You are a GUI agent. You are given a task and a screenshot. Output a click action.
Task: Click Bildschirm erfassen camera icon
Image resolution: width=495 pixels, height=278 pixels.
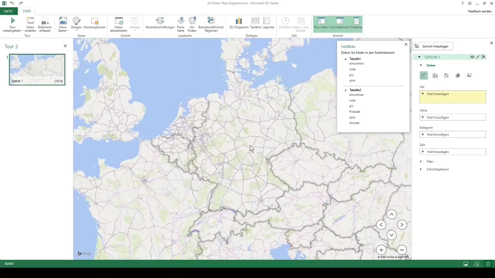click(45, 21)
